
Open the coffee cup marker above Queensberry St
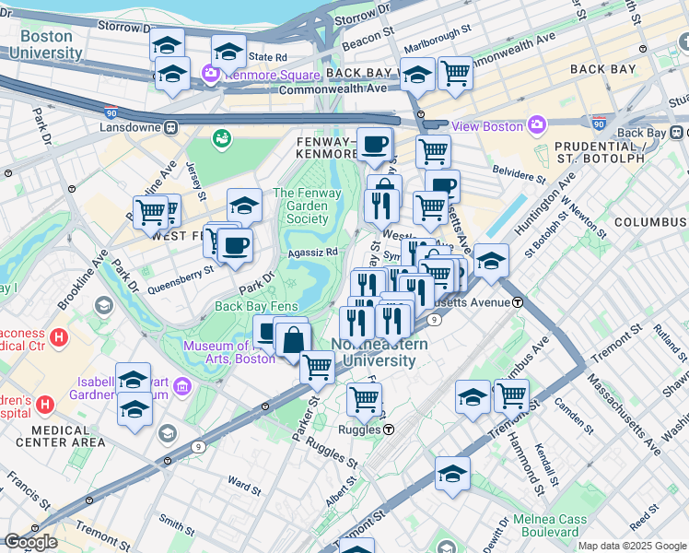click(x=235, y=249)
